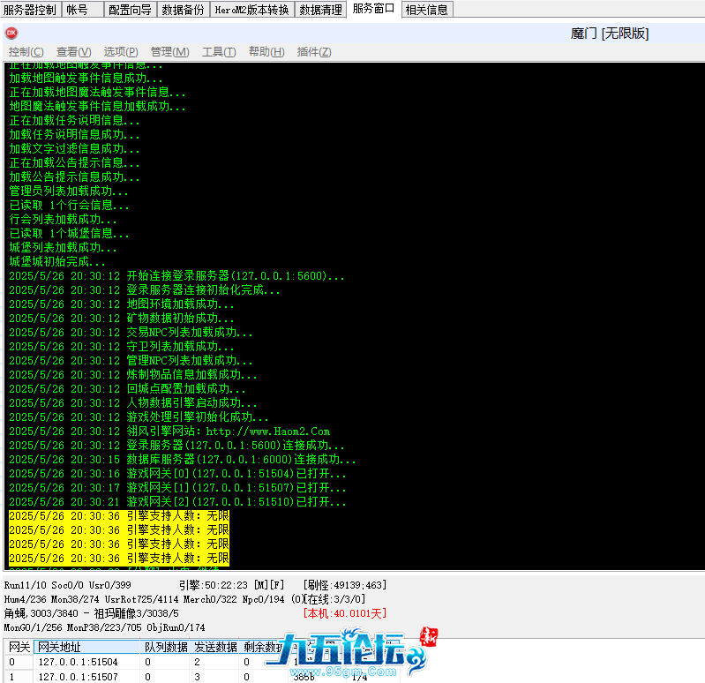The width and height of the screenshot is (705, 683).
Task: Open the 帐号 tab
Action: click(82, 10)
